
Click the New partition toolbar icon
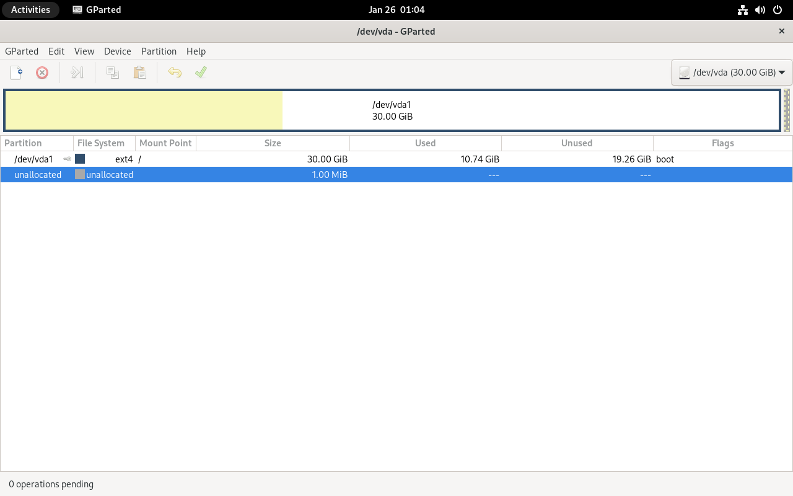click(x=16, y=73)
